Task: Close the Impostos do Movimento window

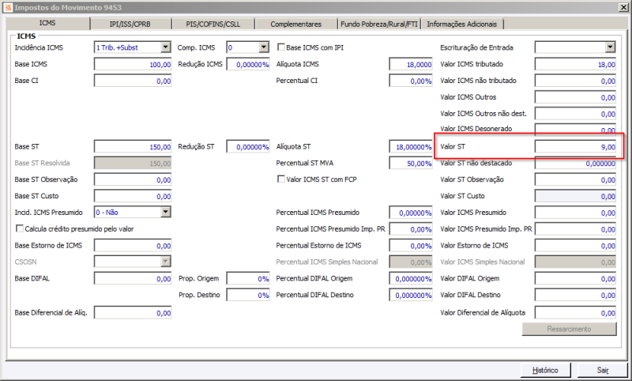Action: 623,7
